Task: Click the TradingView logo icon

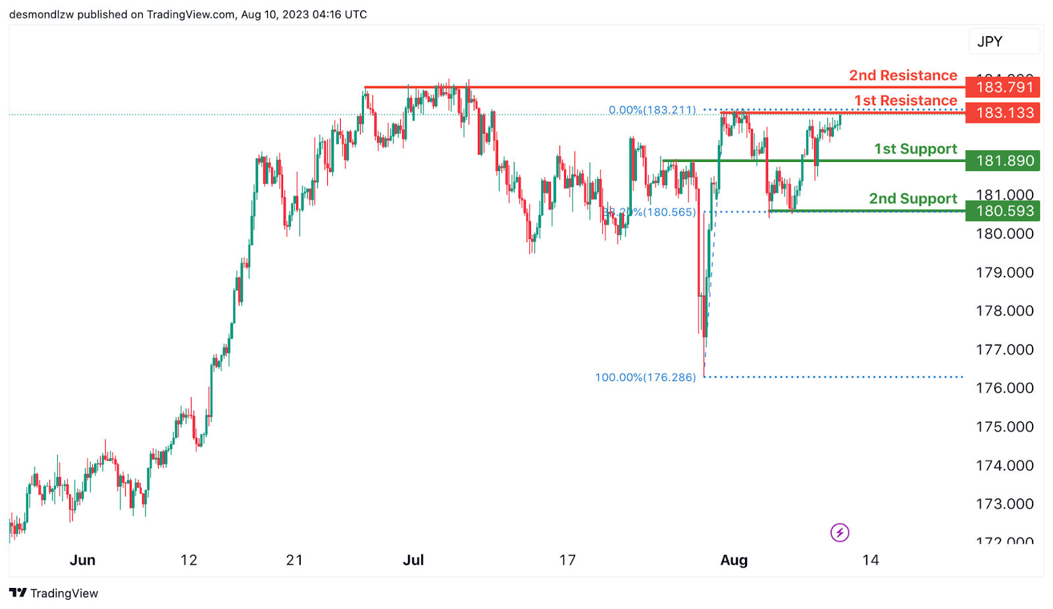Action: (18, 593)
